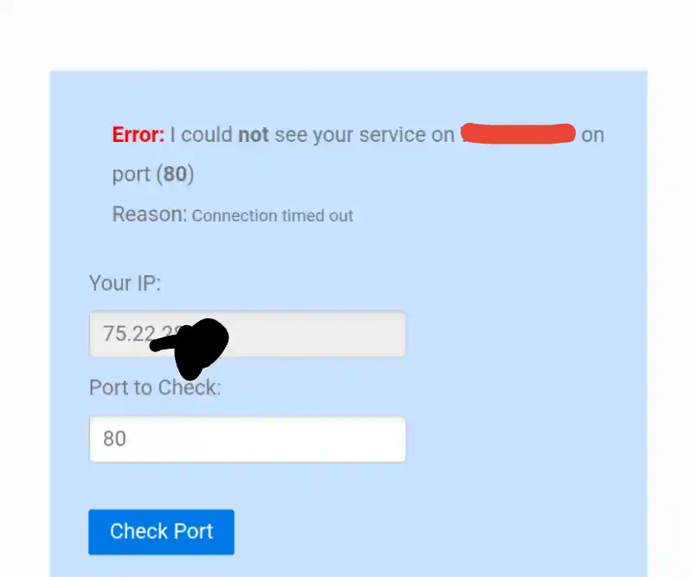697x577 pixels.
Task: Click the word see in error message
Action: click(291, 135)
